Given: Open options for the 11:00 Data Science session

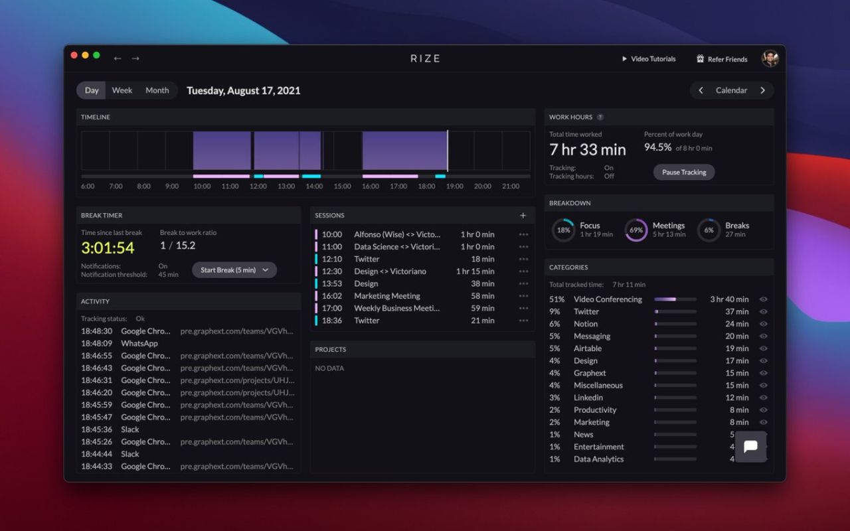Looking at the screenshot, I should (x=524, y=247).
